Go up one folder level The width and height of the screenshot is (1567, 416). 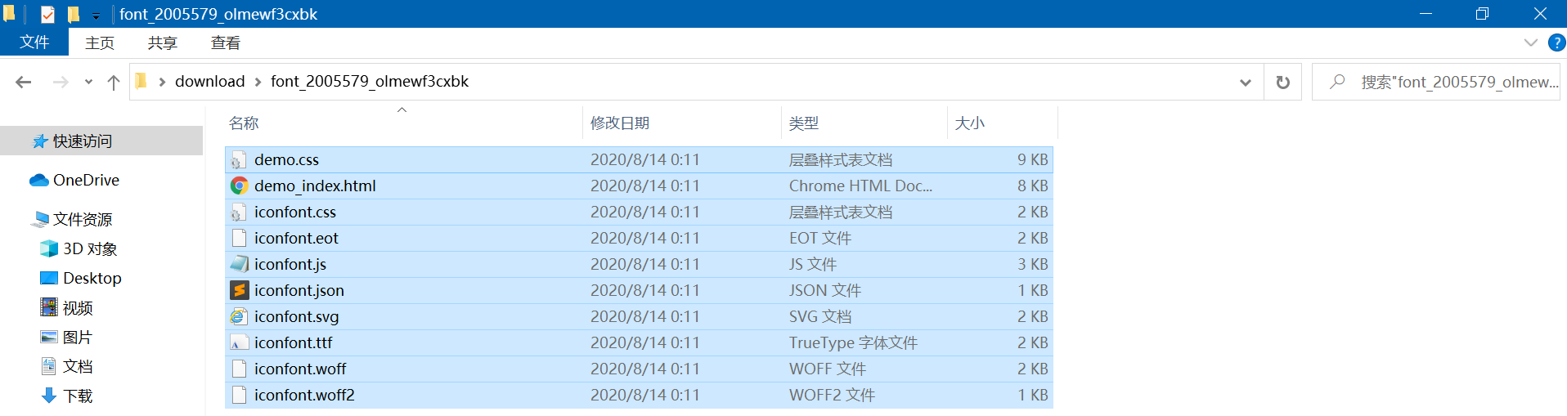click(114, 82)
